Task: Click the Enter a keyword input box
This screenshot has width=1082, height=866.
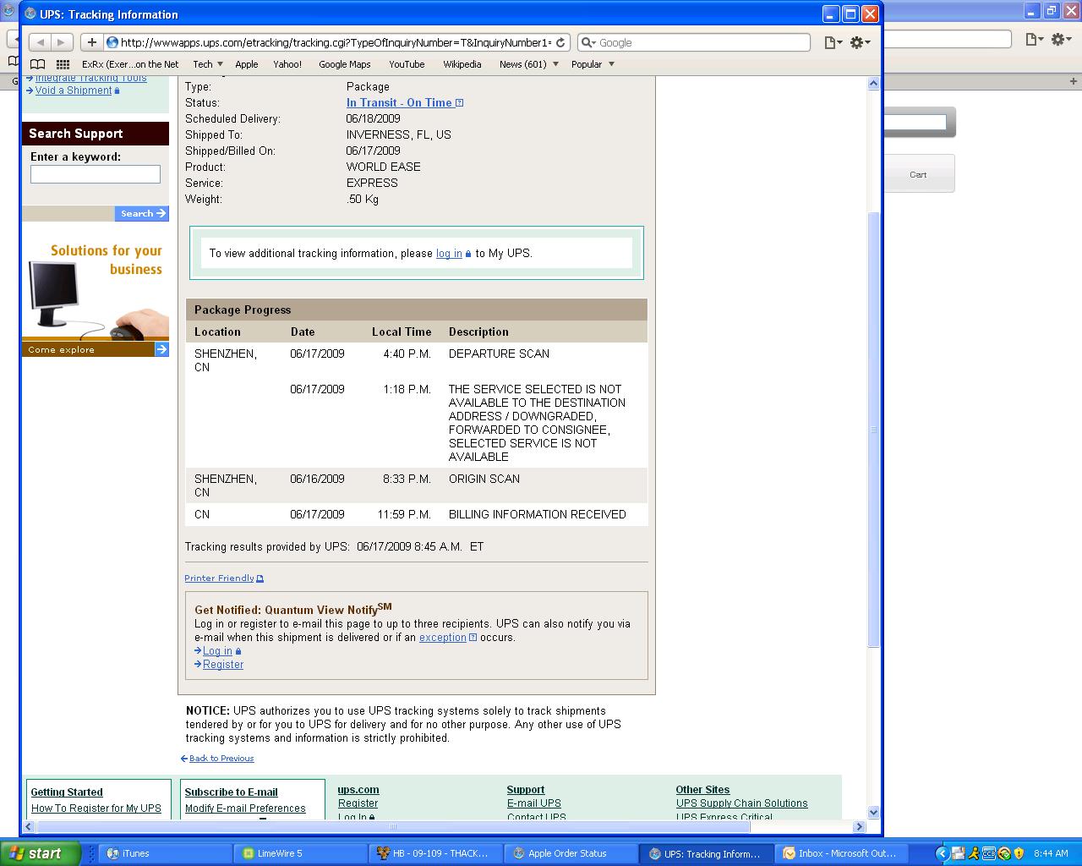Action: point(96,174)
